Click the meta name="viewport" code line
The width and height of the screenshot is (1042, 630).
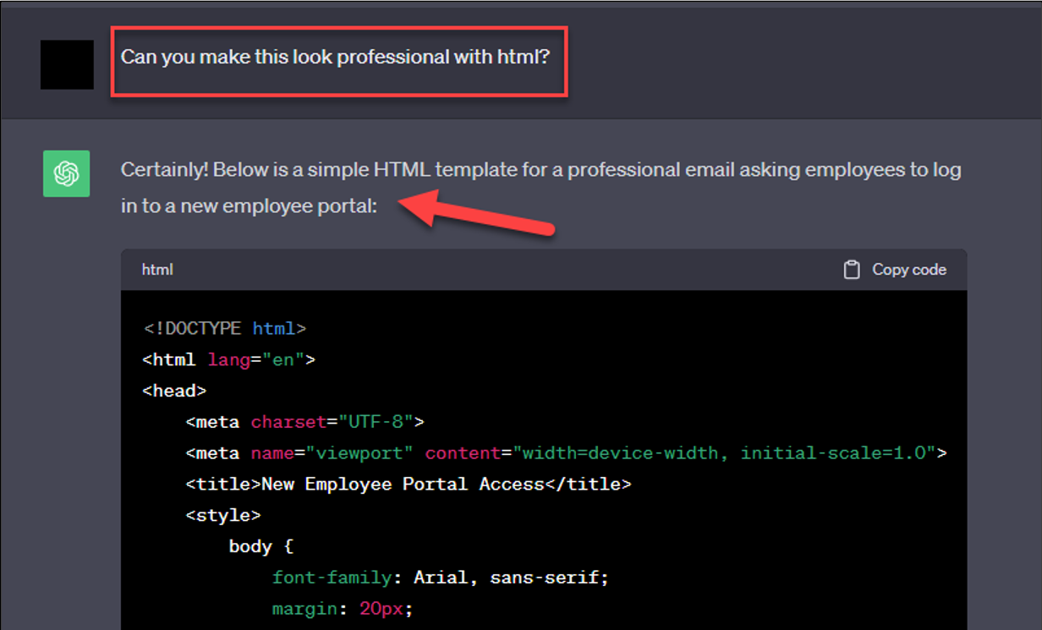[x=566, y=453]
